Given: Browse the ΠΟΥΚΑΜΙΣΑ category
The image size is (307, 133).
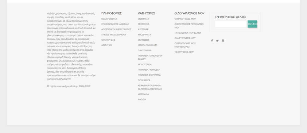Looking at the screenshot, I should tap(144, 80).
